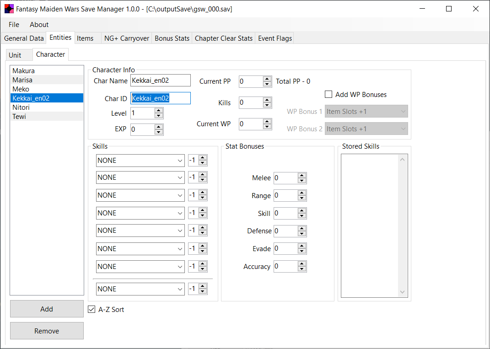Enable the Add WP Bonuses checkbox
Viewport: 490px width, 349px height.
click(328, 94)
